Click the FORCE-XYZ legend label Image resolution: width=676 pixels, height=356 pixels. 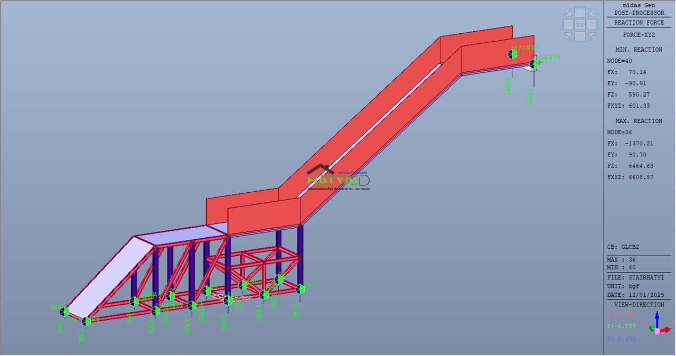[639, 34]
